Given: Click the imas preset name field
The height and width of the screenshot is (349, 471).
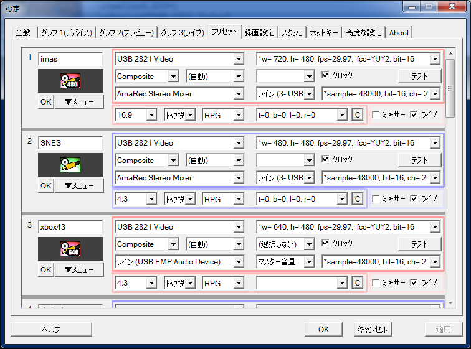Looking at the screenshot, I should (x=70, y=58).
